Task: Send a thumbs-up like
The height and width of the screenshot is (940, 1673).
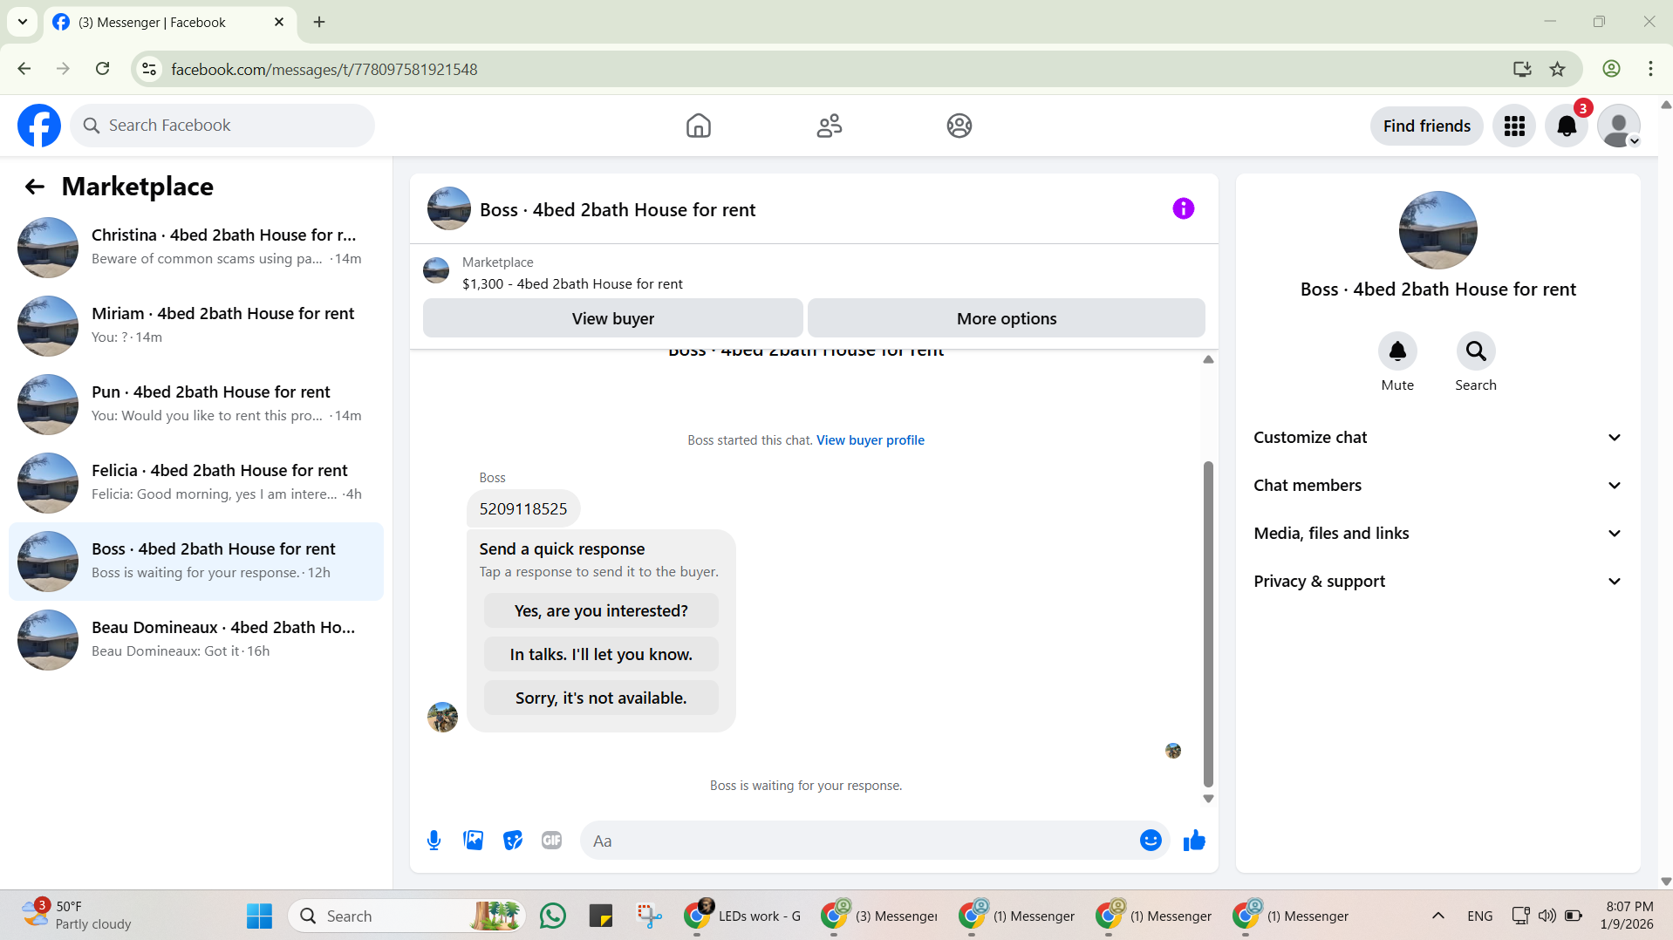Action: tap(1194, 841)
